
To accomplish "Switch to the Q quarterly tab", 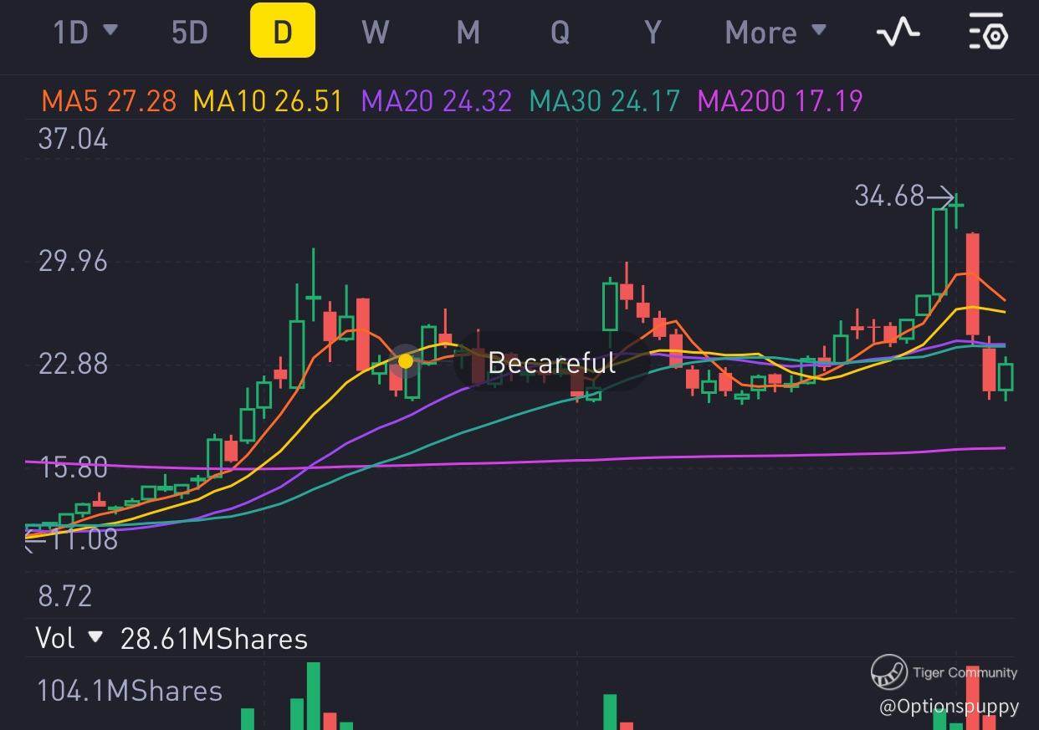I will (x=560, y=32).
